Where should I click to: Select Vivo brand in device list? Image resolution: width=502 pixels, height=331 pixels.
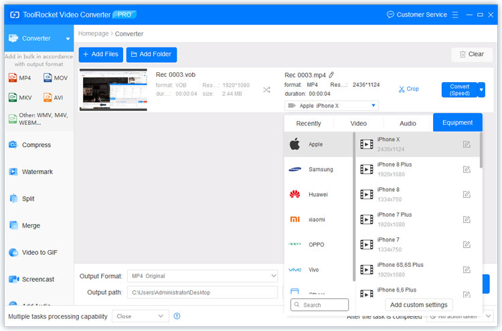point(318,269)
